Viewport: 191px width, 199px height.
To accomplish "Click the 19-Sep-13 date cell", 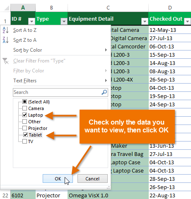I will (170, 96).
